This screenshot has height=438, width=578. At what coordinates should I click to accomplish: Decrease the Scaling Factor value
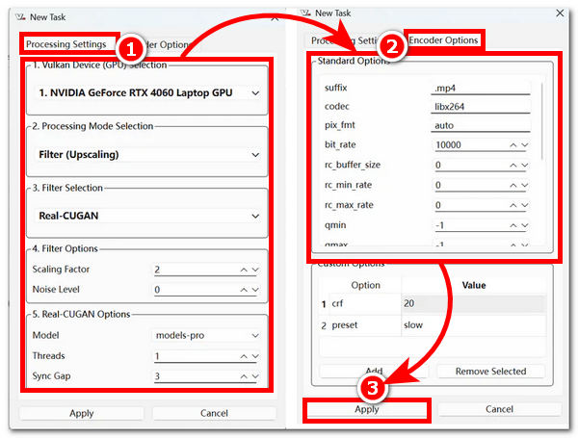(x=255, y=271)
